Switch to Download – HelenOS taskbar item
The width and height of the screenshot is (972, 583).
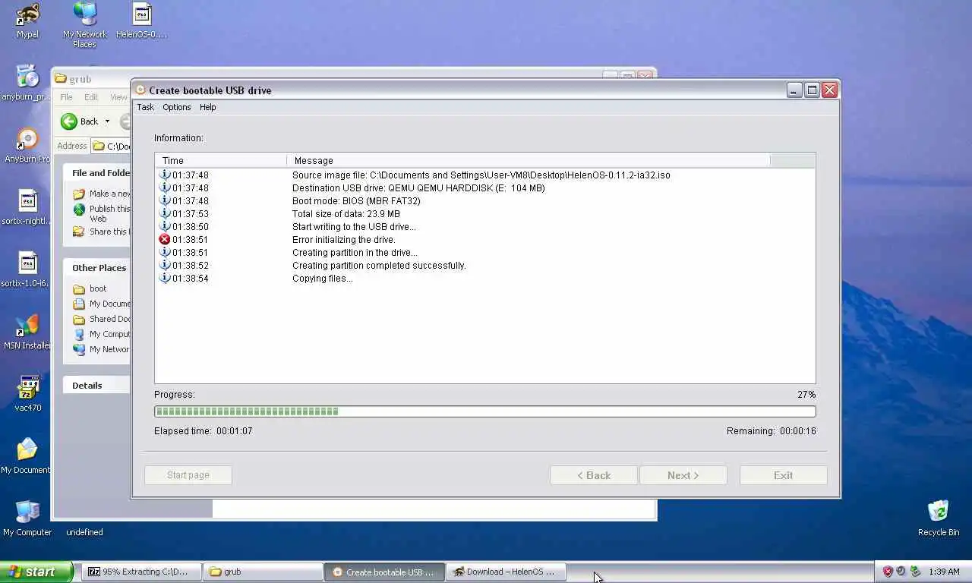pyautogui.click(x=507, y=572)
